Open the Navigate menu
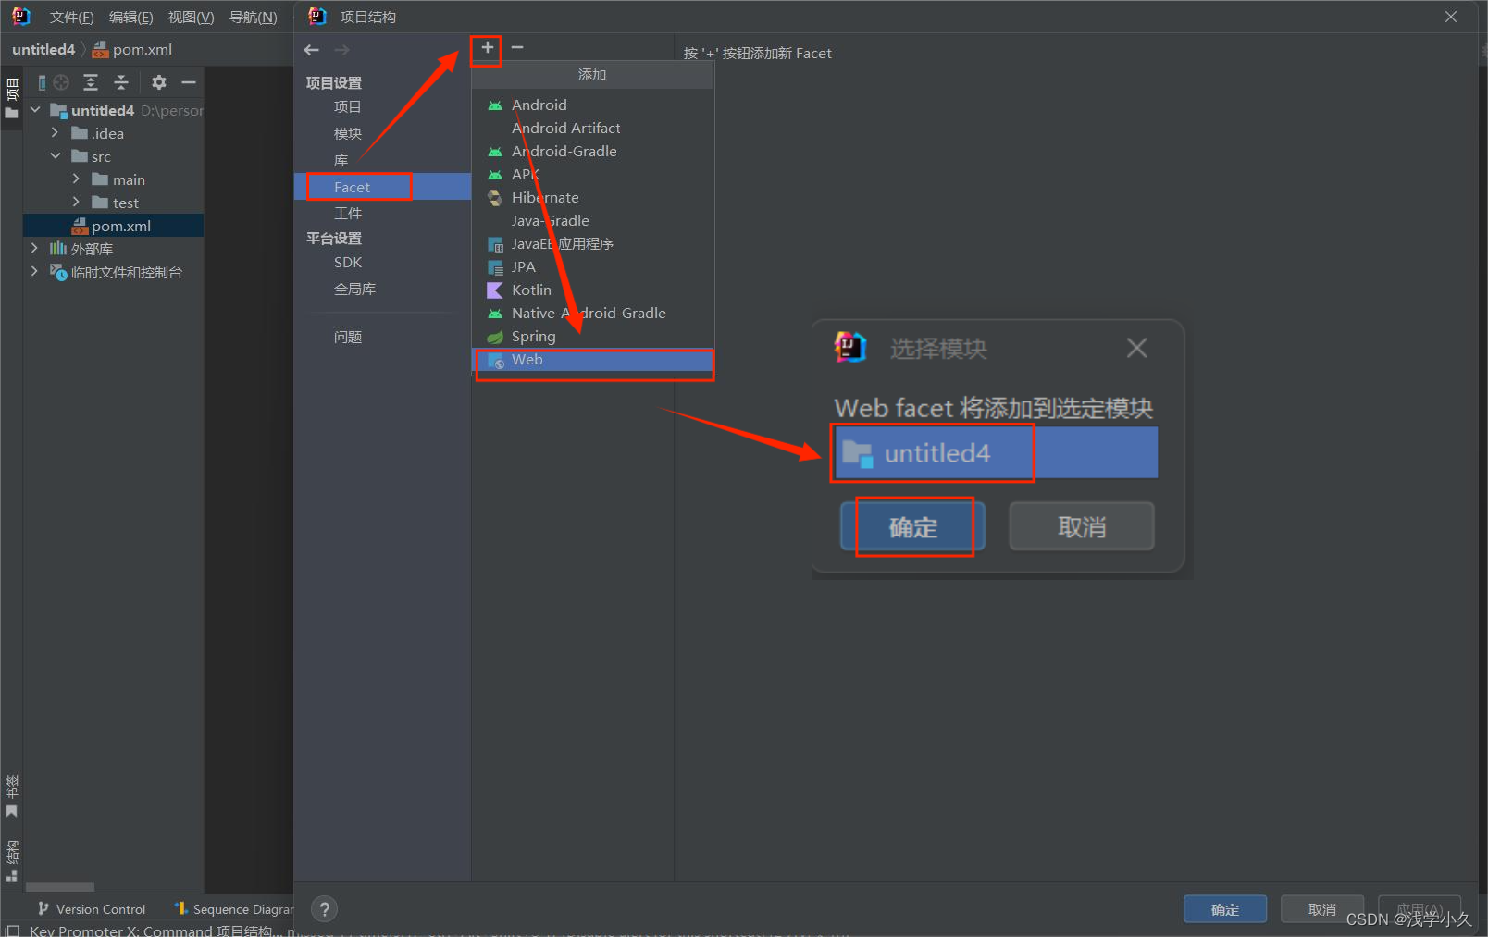Viewport: 1488px width, 937px height. 253,18
